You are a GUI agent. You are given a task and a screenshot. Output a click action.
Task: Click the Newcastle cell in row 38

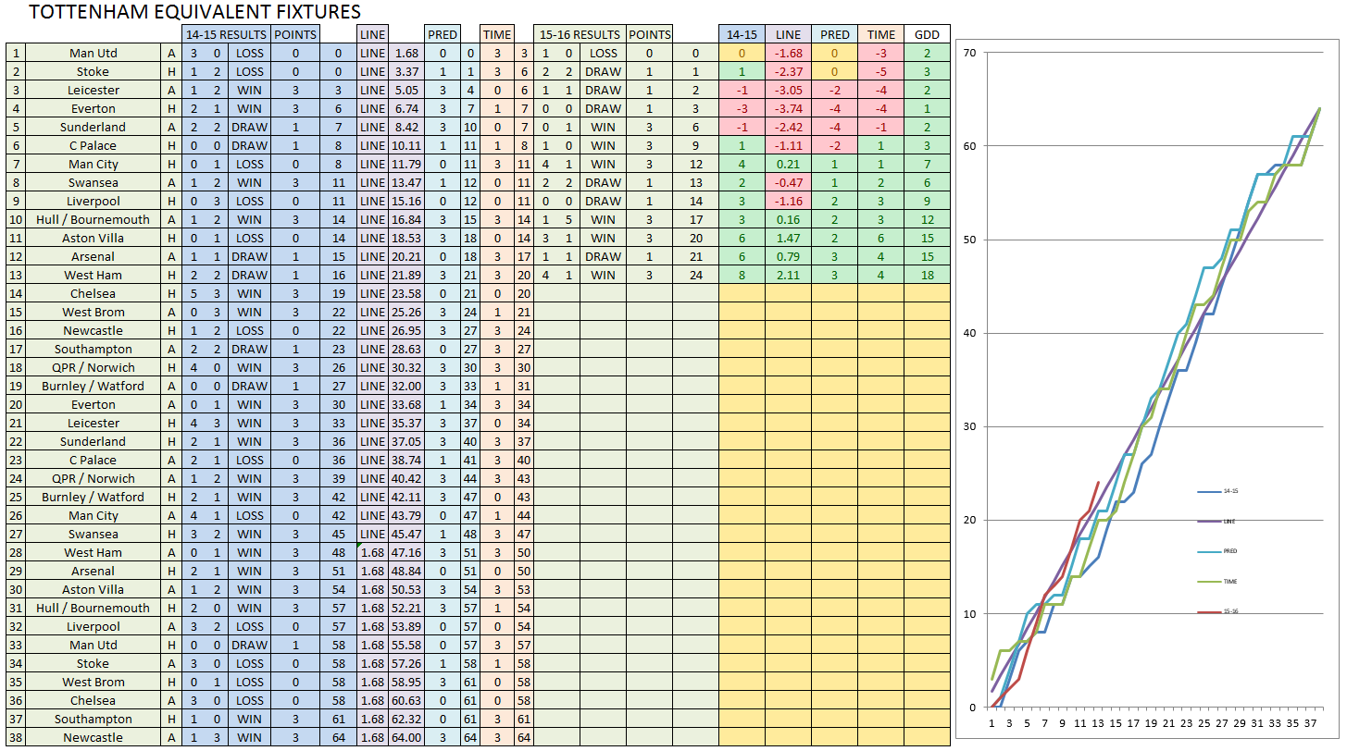tap(94, 737)
